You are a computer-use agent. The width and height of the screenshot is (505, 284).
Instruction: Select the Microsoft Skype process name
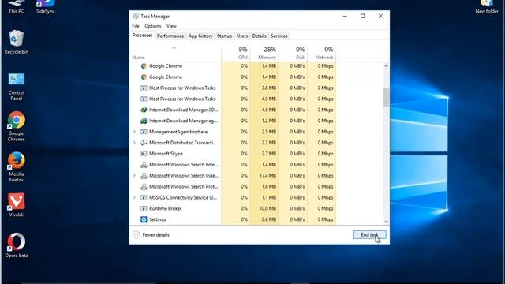[x=166, y=154]
